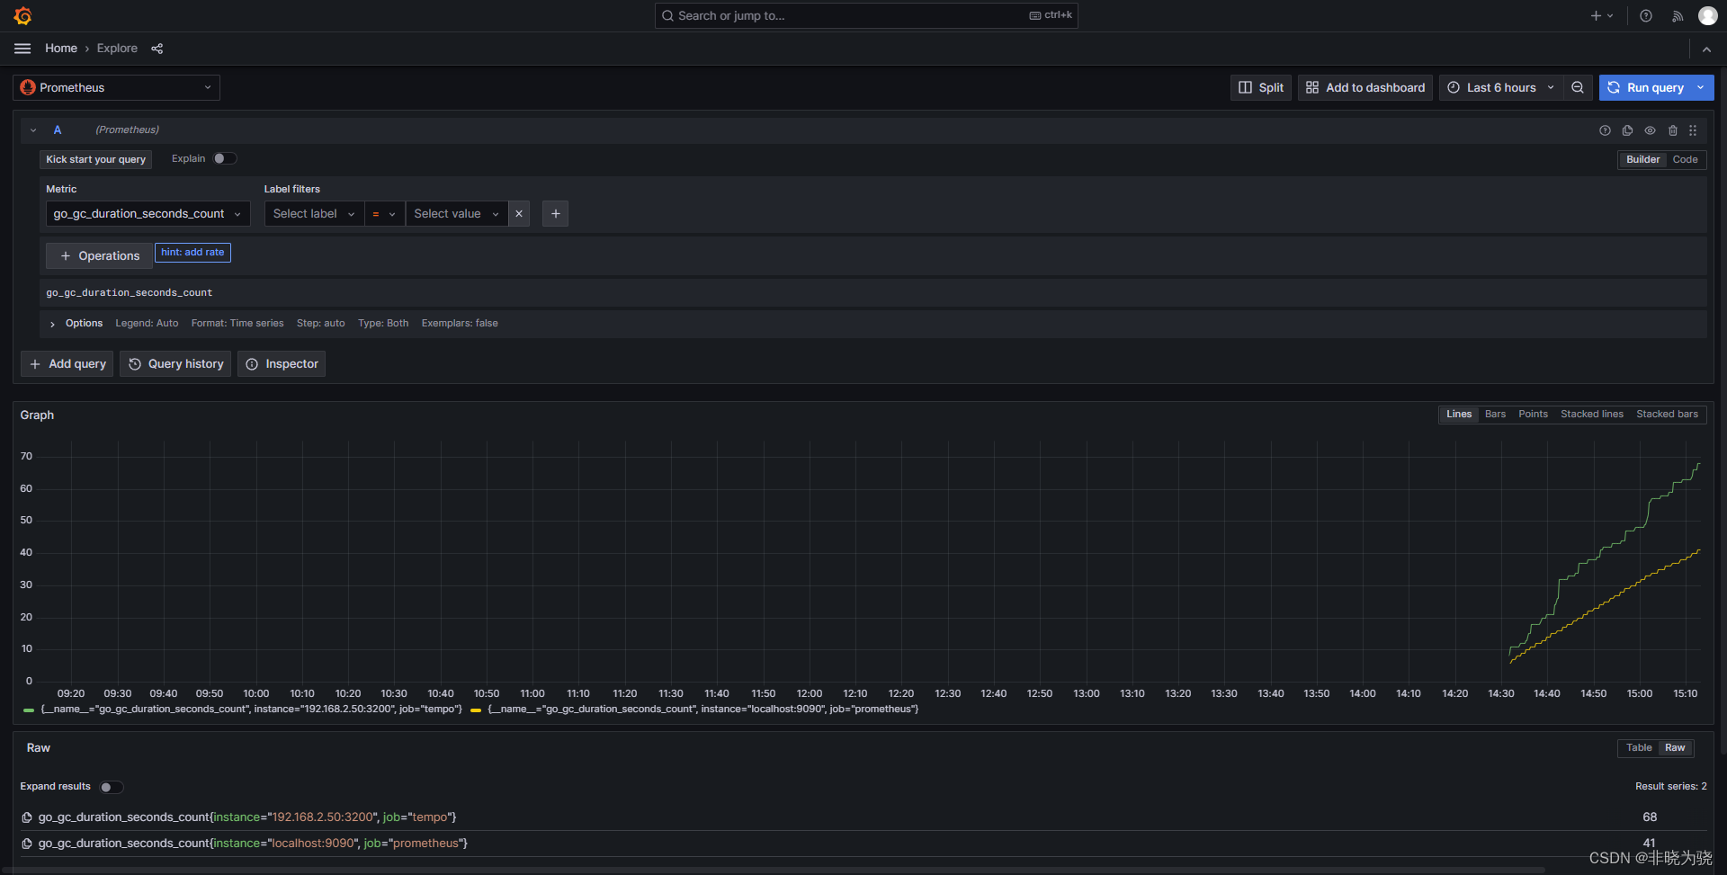The height and width of the screenshot is (875, 1727).
Task: Click the share link icon beside Explore
Action: pyautogui.click(x=157, y=49)
